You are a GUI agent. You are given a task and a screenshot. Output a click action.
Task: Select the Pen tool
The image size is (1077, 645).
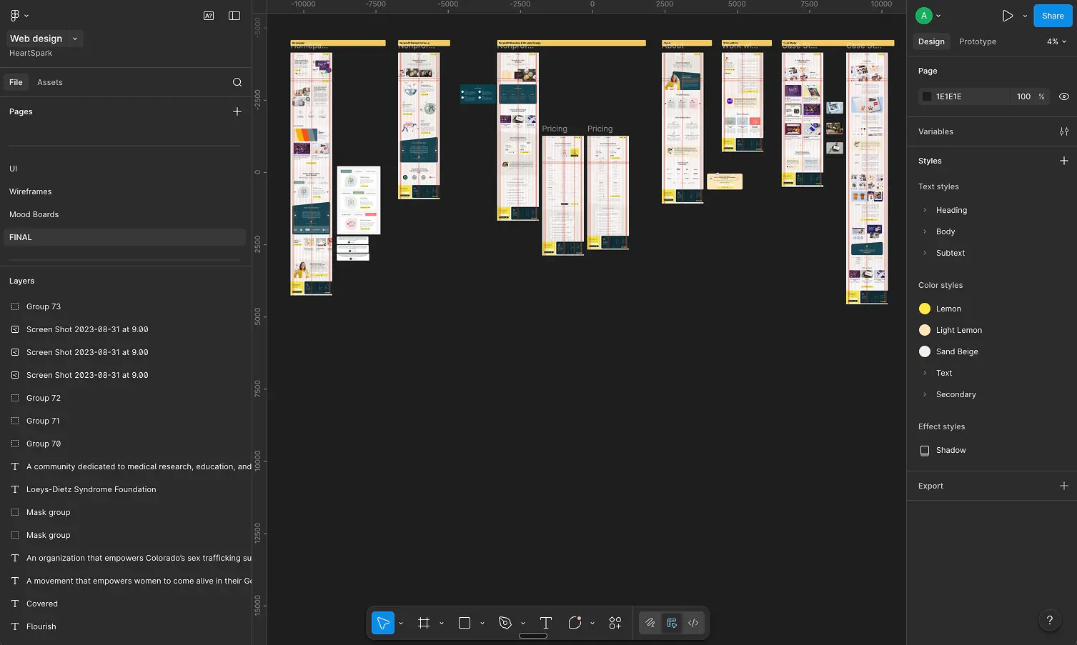click(505, 623)
